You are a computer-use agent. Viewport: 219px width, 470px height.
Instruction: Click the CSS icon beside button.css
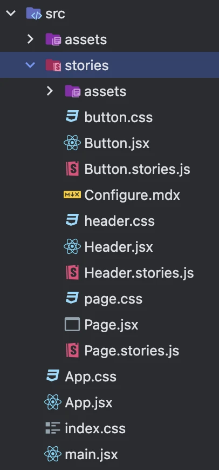(x=72, y=117)
